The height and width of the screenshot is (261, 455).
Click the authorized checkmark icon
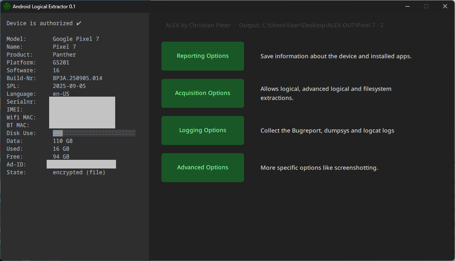point(78,23)
